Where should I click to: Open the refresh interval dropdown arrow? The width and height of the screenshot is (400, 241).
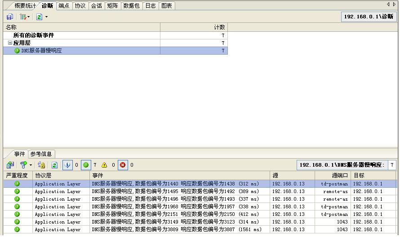(46, 17)
